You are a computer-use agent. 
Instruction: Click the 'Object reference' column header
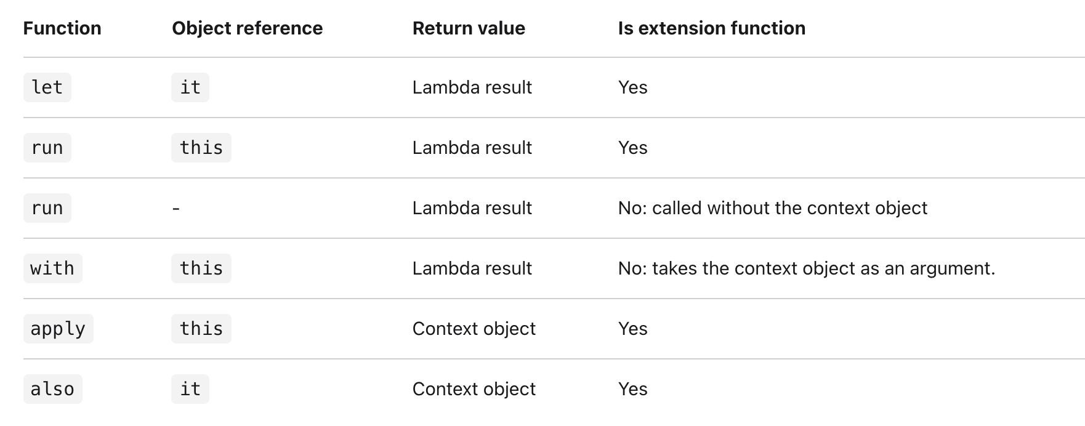[247, 28]
